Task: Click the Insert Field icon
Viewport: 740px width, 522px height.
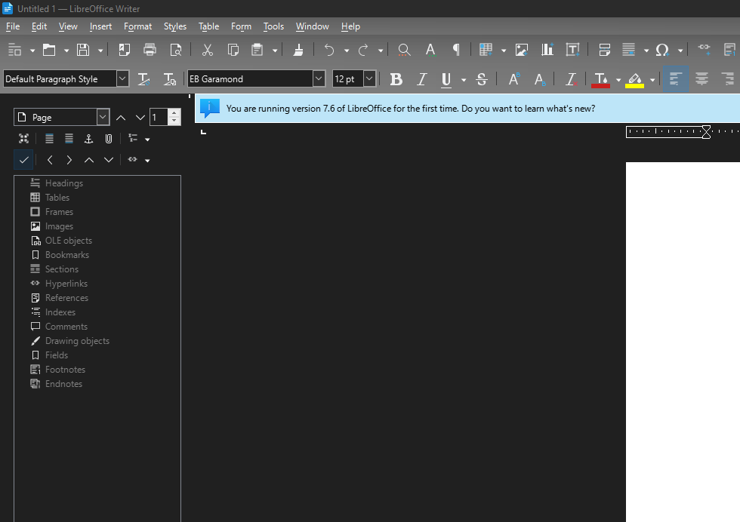Action: [x=628, y=50]
